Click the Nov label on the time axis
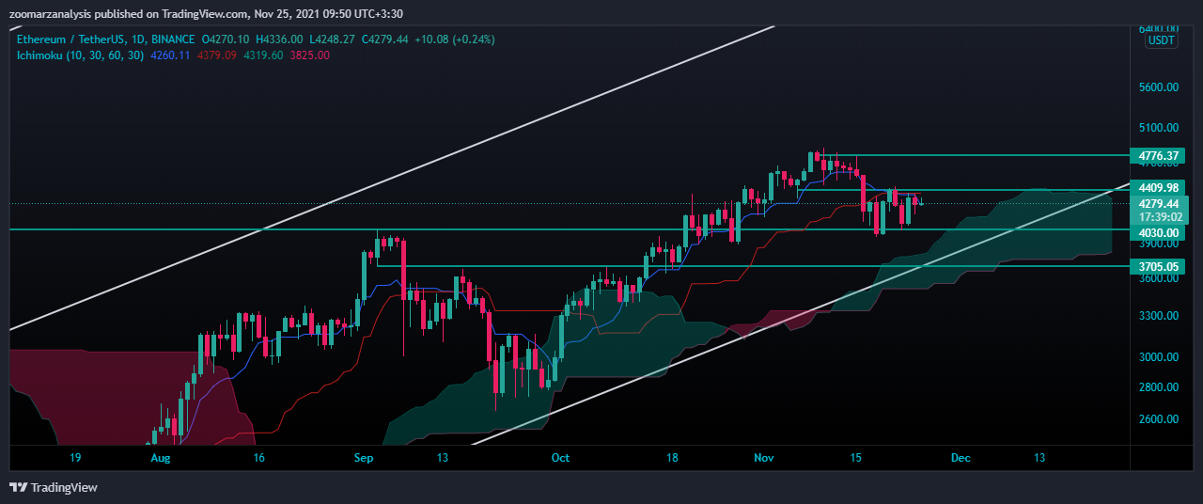Screen dimensions: 1203x504 [x=764, y=459]
